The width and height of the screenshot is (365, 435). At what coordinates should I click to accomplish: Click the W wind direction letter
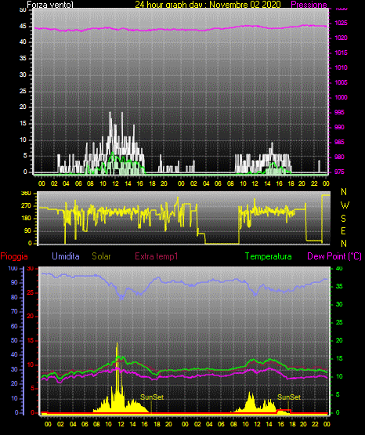345,205
